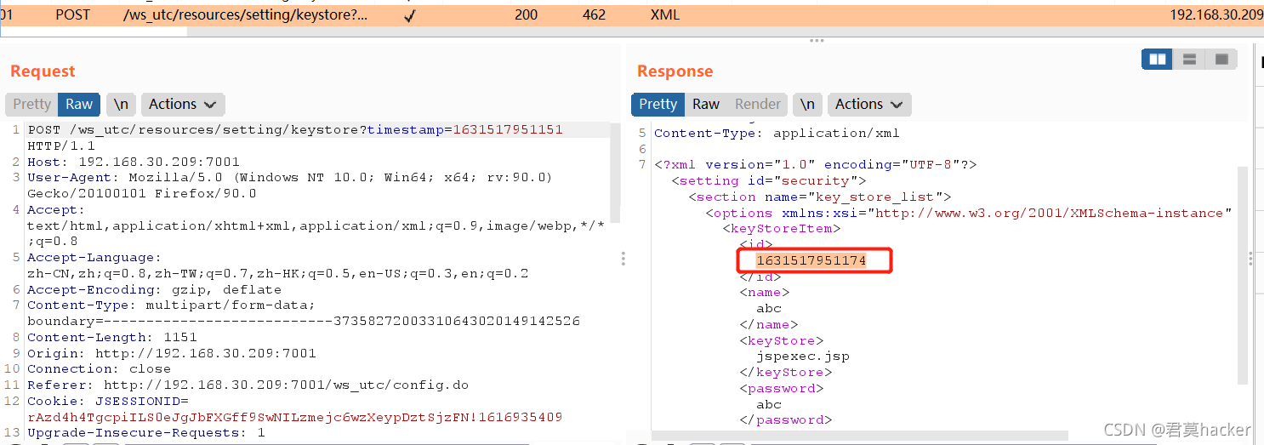Image resolution: width=1264 pixels, height=445 pixels.
Task: Click the Response panel vertical scrollbar
Action: click(1243, 275)
